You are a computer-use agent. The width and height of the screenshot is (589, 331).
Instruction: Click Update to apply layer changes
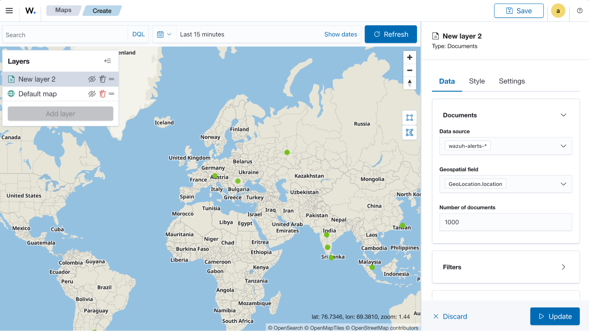tap(555, 316)
